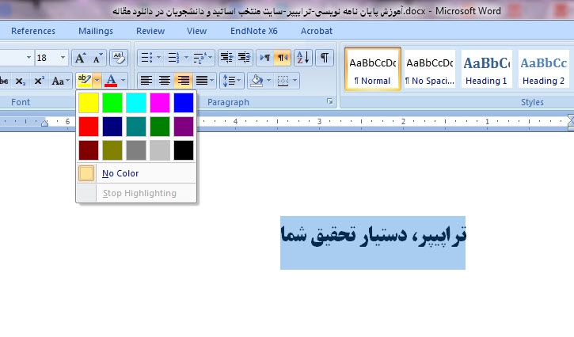Toggle Show/Hide paragraph marks

pos(325,58)
